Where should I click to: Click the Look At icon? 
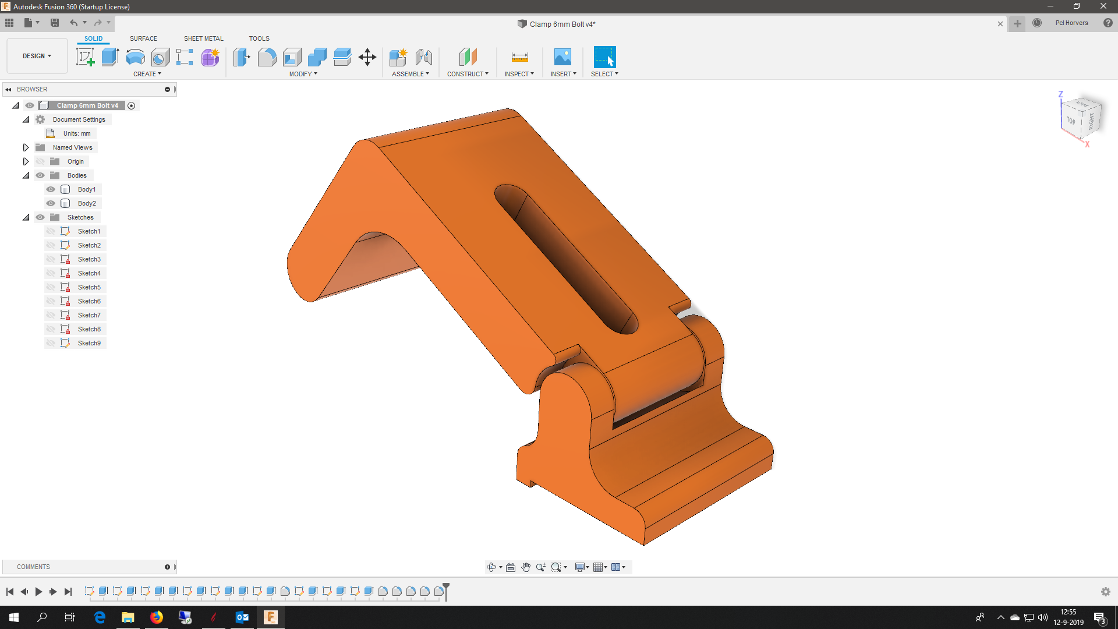(511, 567)
